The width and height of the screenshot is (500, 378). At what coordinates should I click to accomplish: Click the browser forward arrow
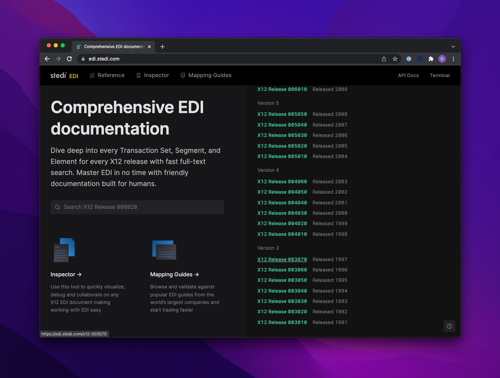coord(58,59)
